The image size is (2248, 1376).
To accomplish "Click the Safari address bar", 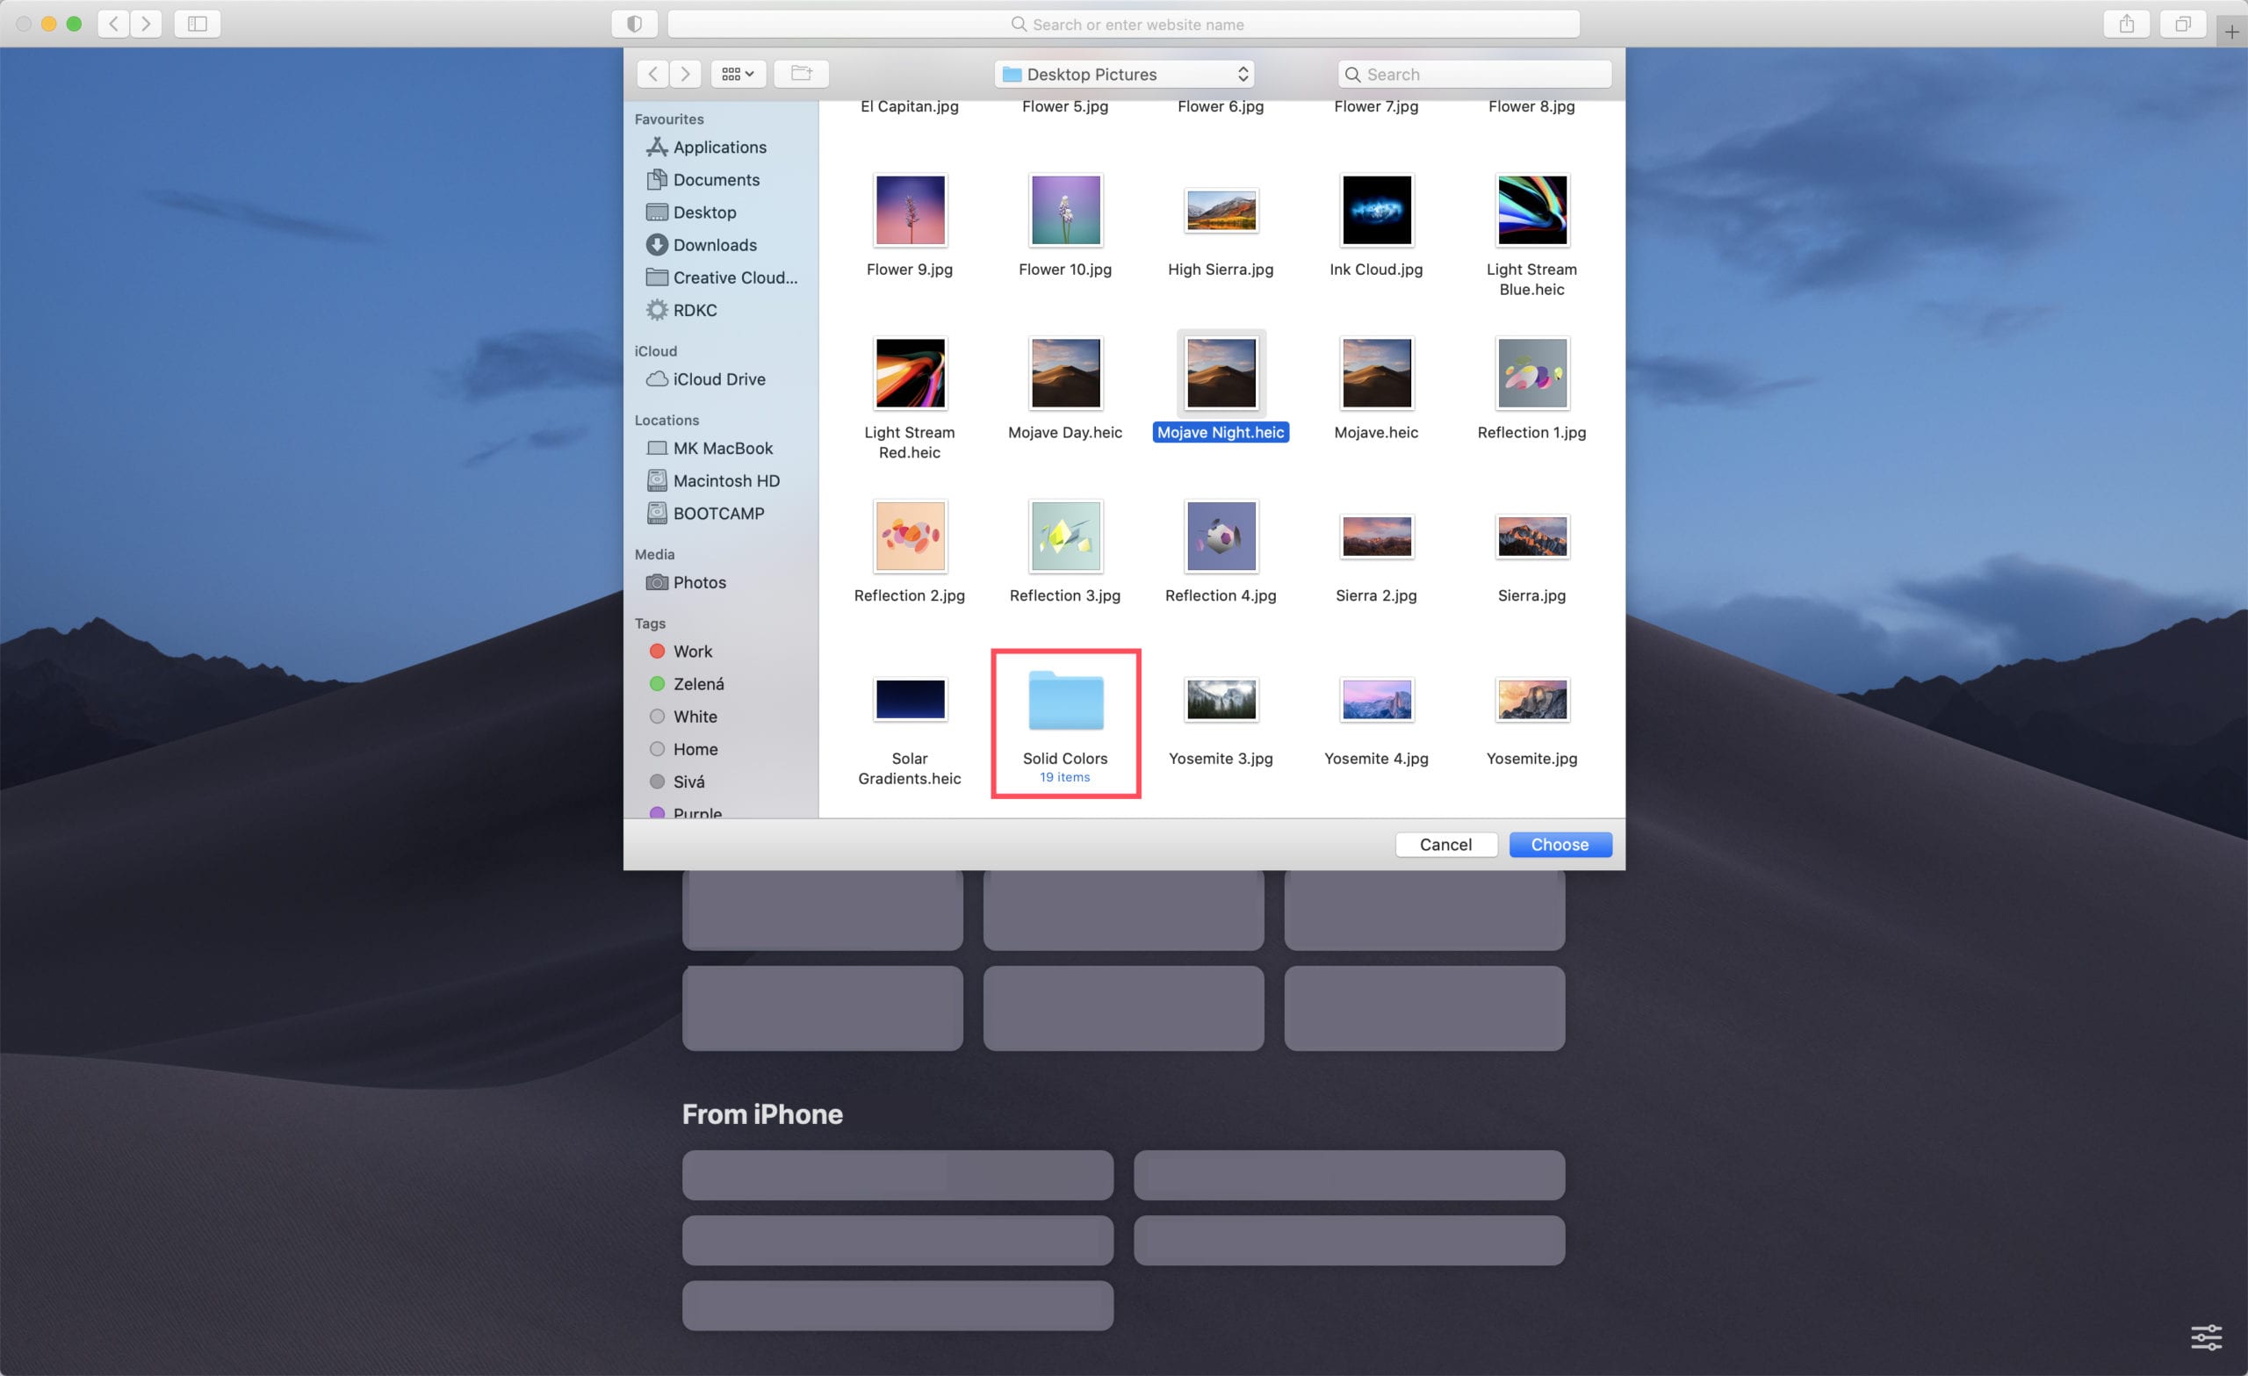I will click(1124, 25).
